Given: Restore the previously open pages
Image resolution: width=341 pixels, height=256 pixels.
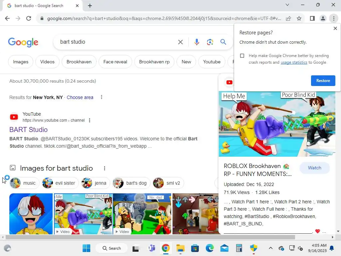Looking at the screenshot, I should [323, 81].
